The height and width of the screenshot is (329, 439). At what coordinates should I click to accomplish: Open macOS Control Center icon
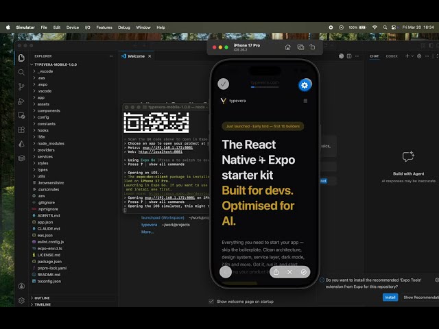point(394,27)
